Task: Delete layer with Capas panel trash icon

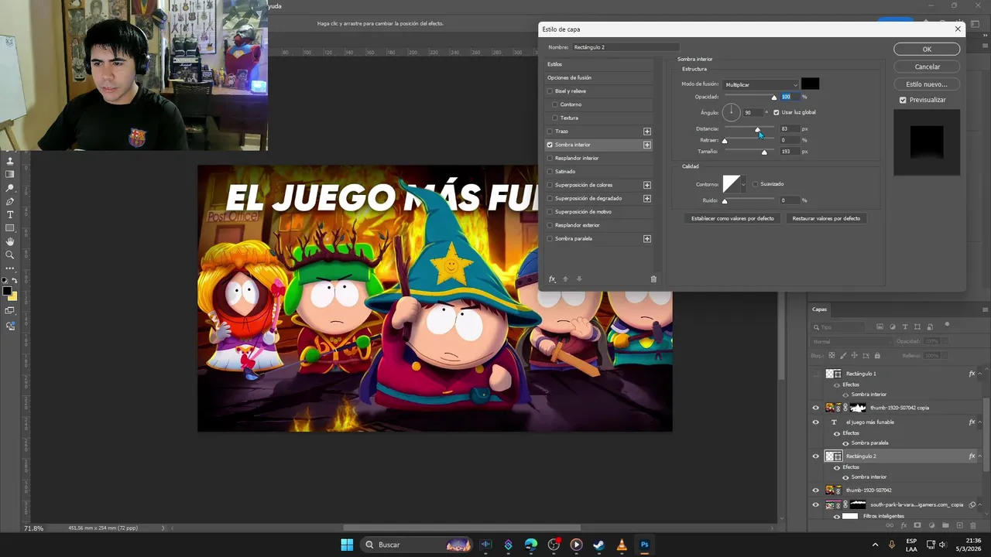Action: [973, 526]
